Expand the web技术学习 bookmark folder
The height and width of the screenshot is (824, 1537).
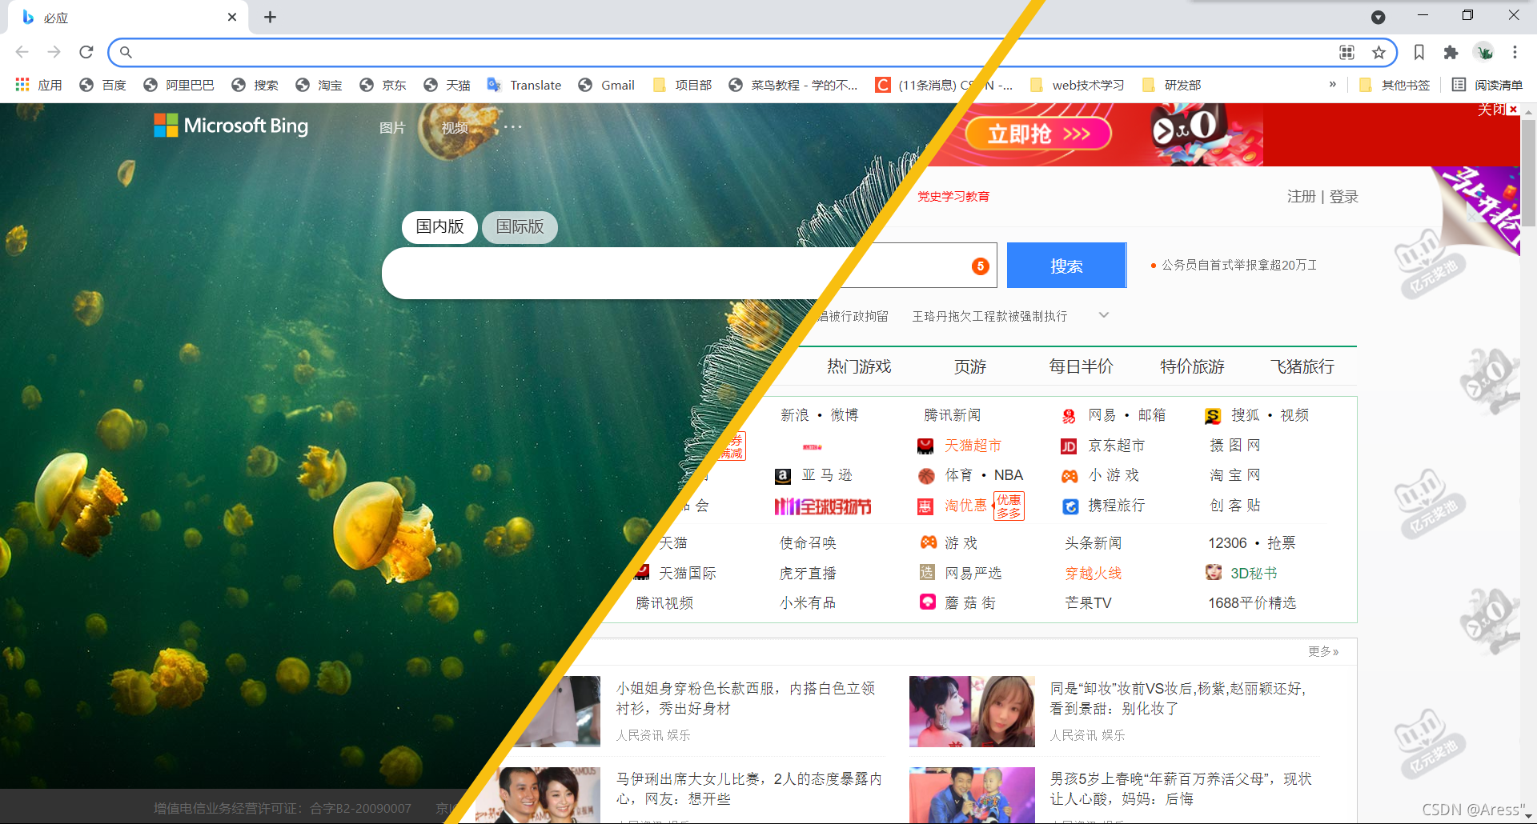click(x=1077, y=85)
